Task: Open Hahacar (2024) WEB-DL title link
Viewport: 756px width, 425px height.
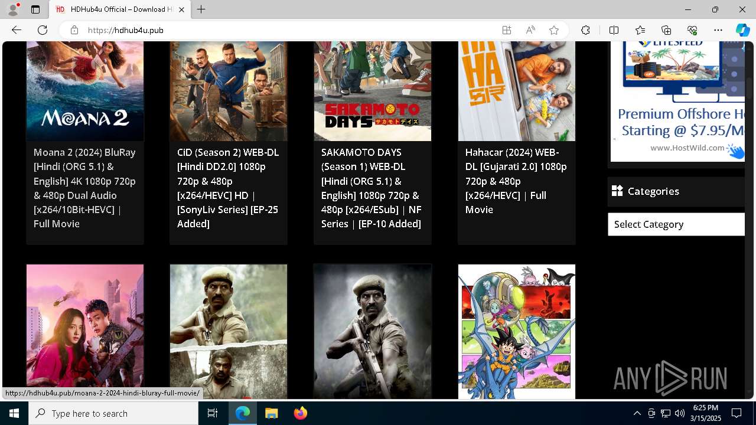Action: coord(516,181)
